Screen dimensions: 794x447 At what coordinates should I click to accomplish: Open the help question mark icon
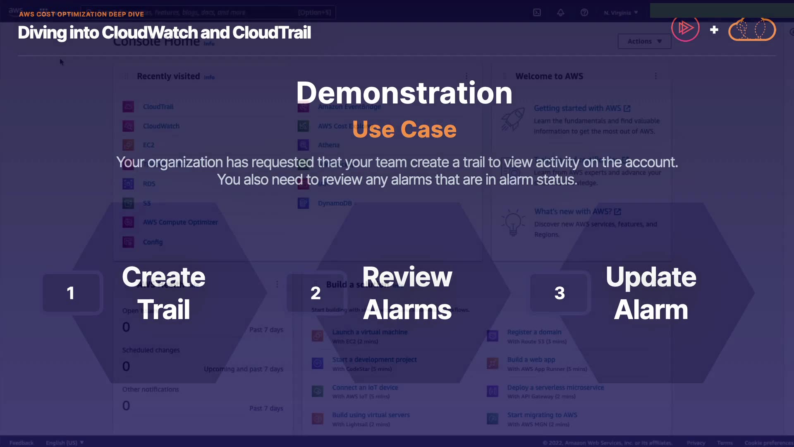point(584,12)
